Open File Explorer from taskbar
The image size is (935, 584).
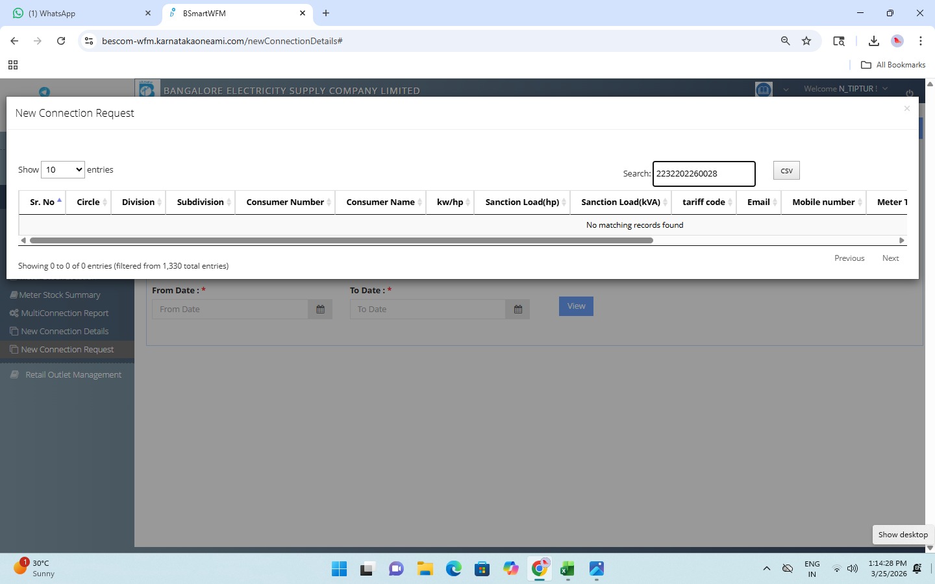tap(425, 569)
